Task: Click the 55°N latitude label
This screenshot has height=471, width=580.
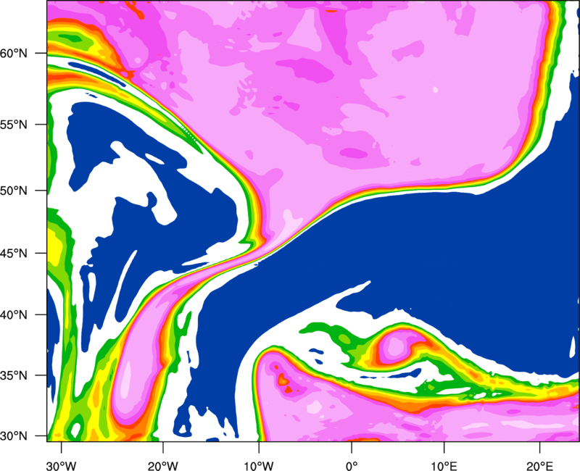Action: (14, 125)
